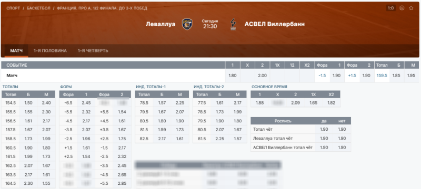Select total 155.5 under odds 2.30
The height and width of the screenshot is (189, 421).
pyautogui.click(x=46, y=112)
